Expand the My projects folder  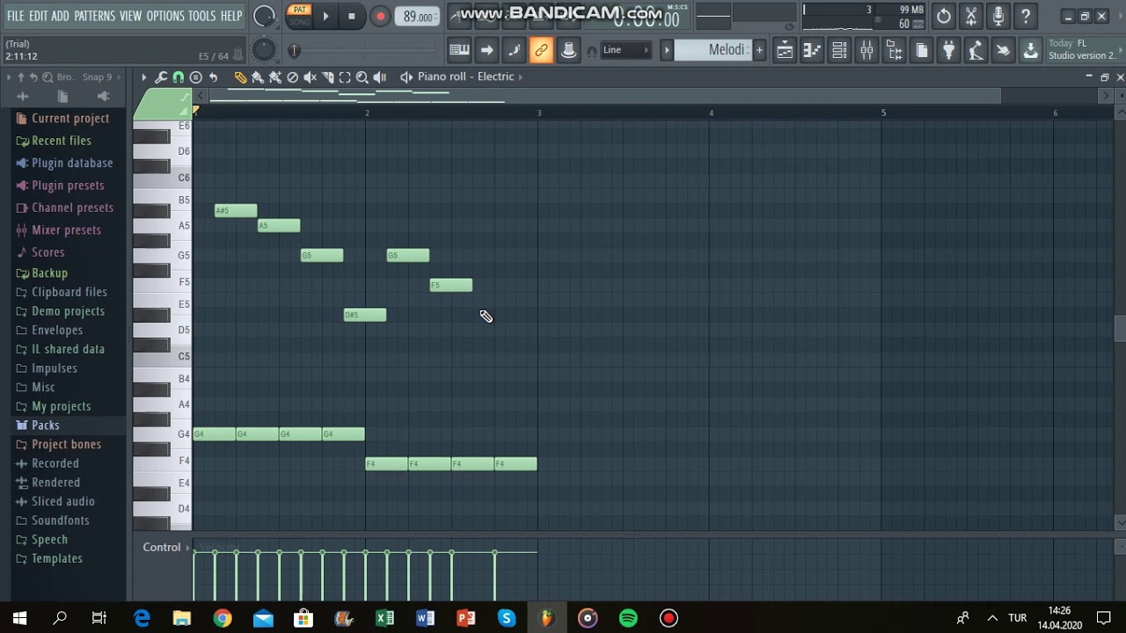click(x=62, y=406)
